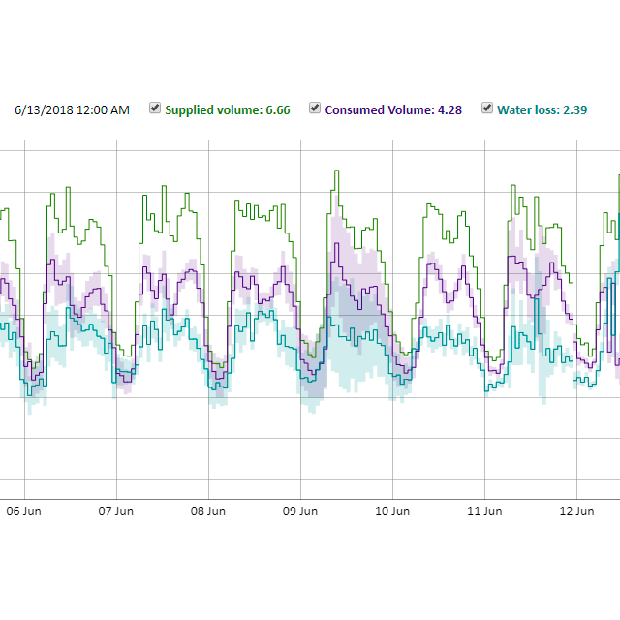620x620 pixels.
Task: Click the tallest green peak after 09 Jun
Action: coord(336,171)
